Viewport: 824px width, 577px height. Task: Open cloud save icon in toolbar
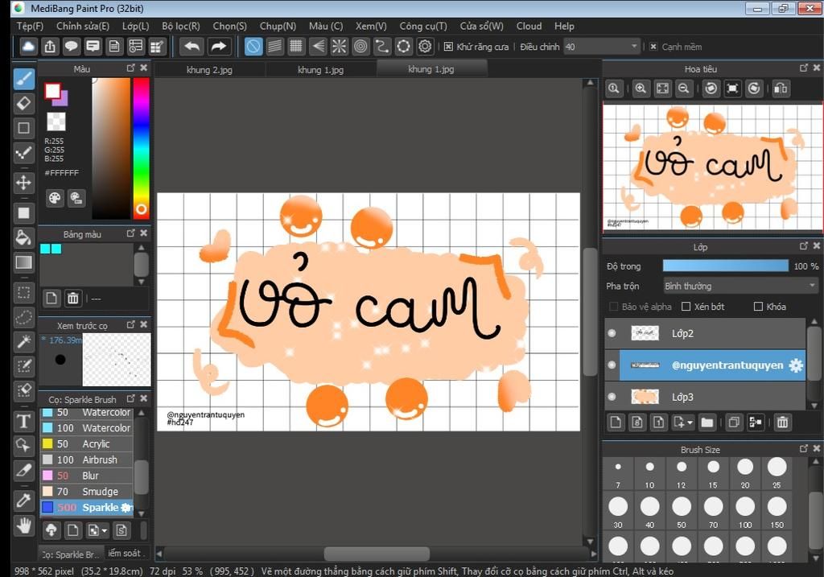click(x=28, y=47)
